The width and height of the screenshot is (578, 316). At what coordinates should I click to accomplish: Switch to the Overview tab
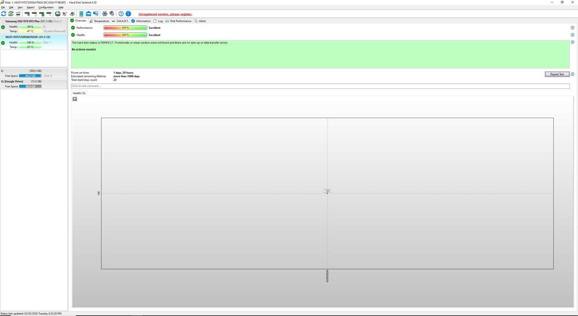(79, 21)
